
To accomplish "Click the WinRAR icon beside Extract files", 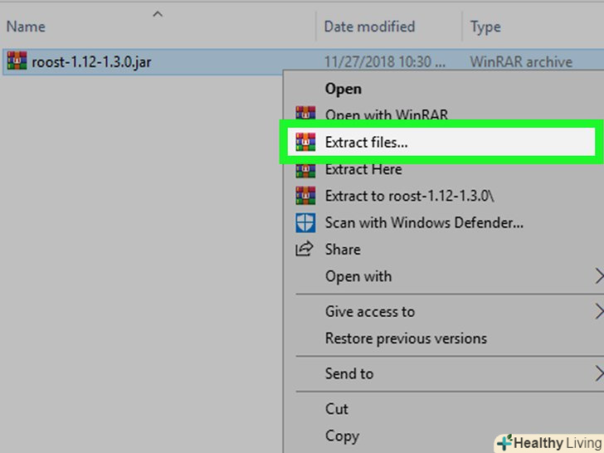I will tap(306, 142).
